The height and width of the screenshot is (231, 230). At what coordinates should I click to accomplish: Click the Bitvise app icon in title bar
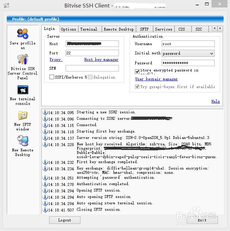tap(6, 5)
